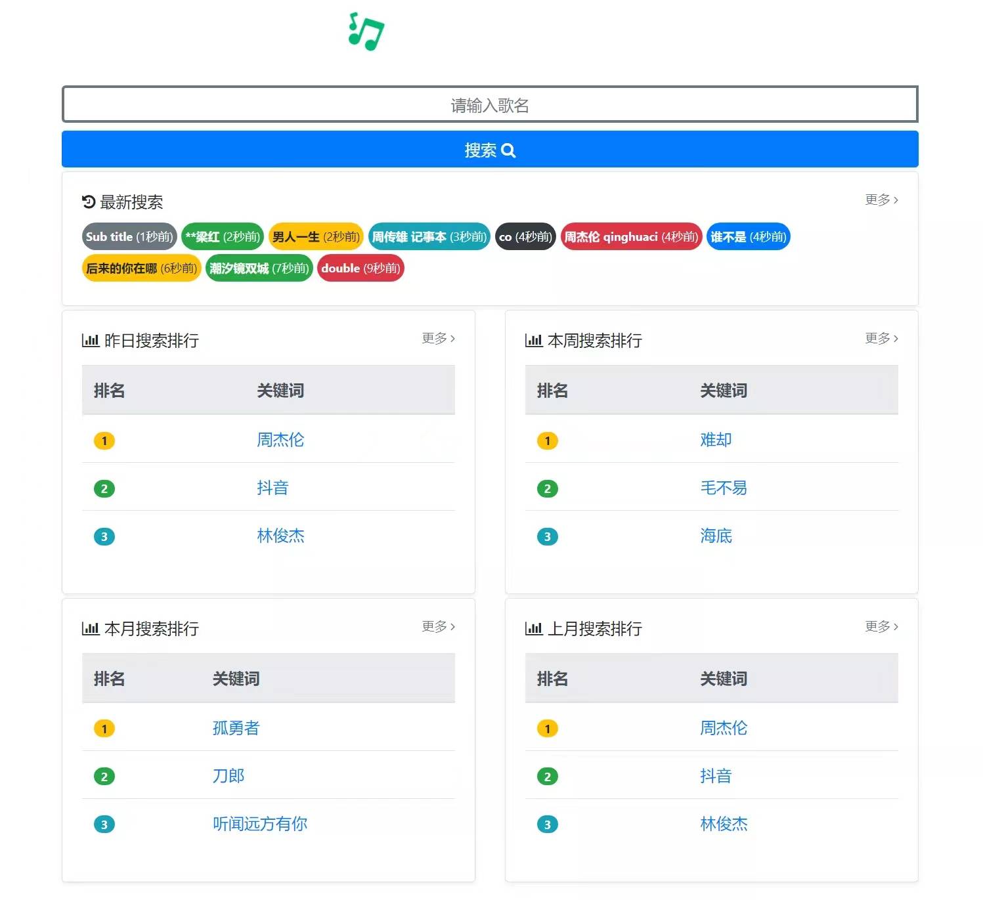Open 海底 in 本周搜索排行
Screen dimensions: 983x900
pyautogui.click(x=716, y=536)
